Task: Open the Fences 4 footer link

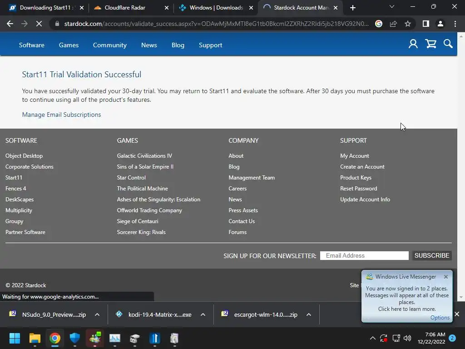Action: point(16,189)
